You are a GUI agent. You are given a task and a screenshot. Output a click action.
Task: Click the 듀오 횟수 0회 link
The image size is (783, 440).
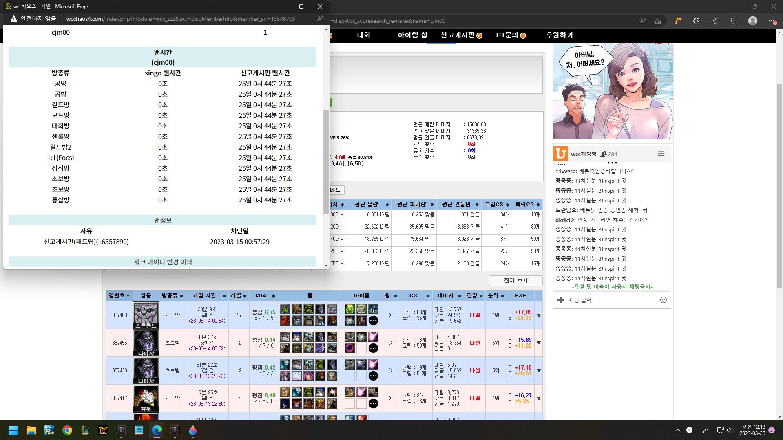(471, 150)
